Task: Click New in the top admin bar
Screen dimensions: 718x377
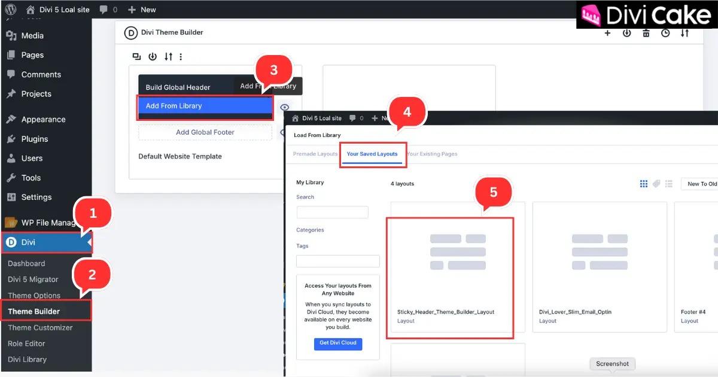Action: pos(142,10)
